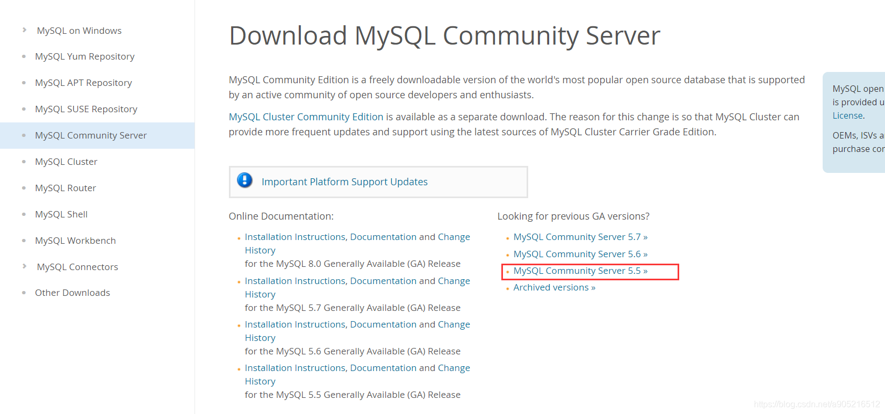Open installation instructions link for MySQL 5.6
This screenshot has height=414, width=885.
tap(357, 331)
